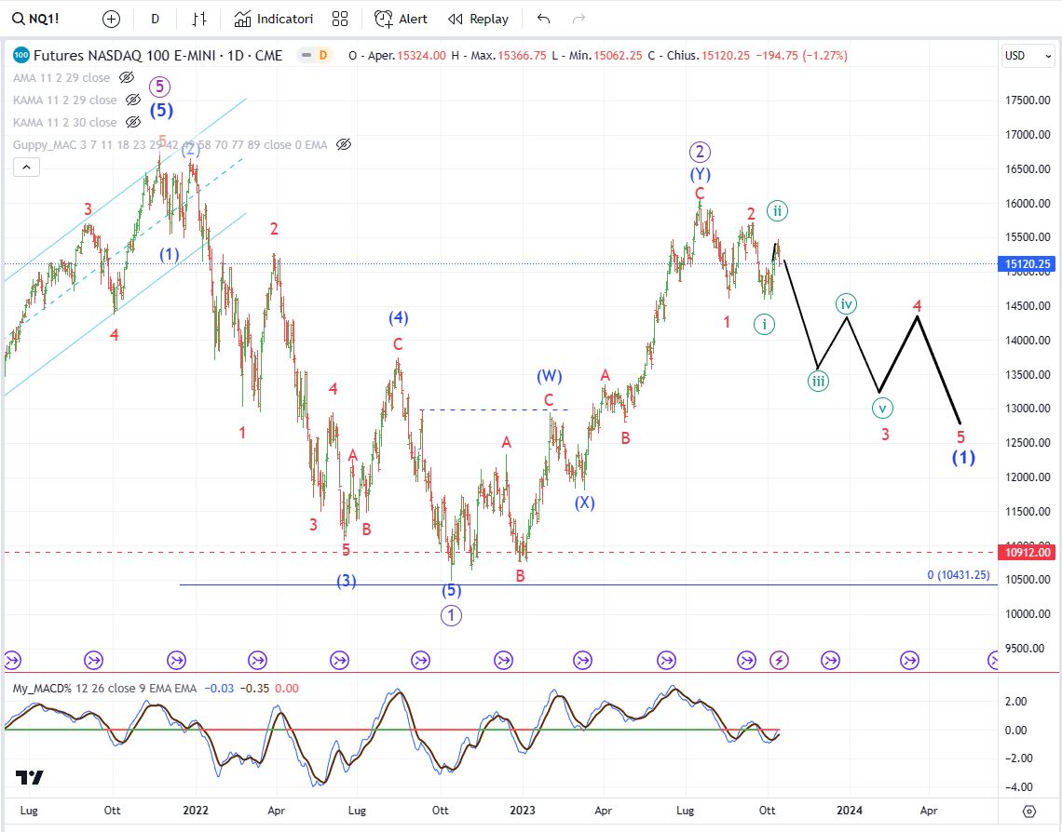Click the 2022 time axis label

pyautogui.click(x=196, y=811)
